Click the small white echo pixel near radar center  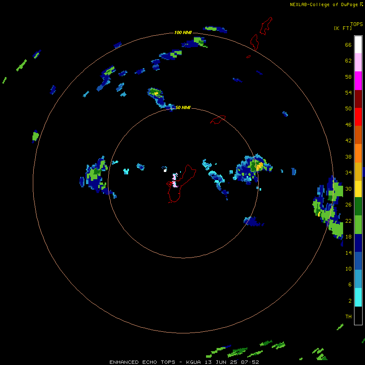[165, 170]
